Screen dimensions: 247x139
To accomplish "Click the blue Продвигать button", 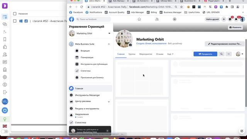I will coord(205,54).
